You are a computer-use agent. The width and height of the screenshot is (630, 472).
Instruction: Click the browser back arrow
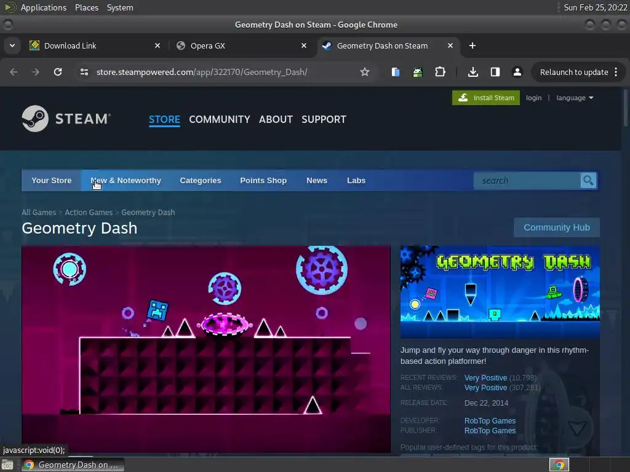(14, 72)
